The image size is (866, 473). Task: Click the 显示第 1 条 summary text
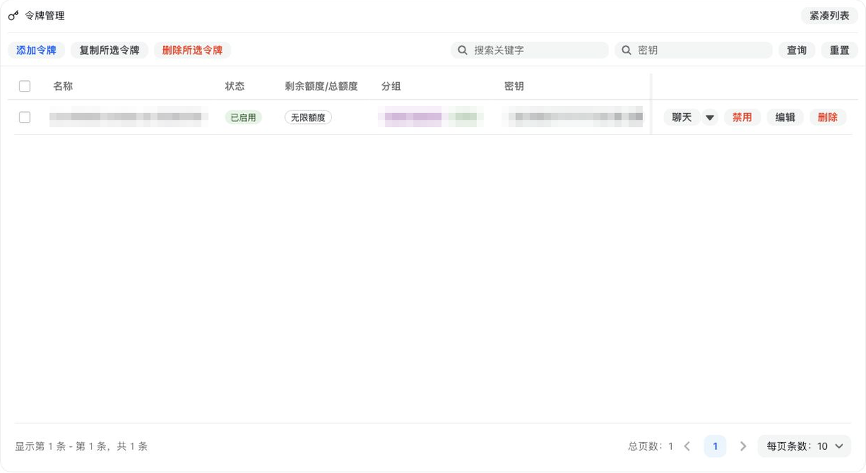[x=81, y=446]
